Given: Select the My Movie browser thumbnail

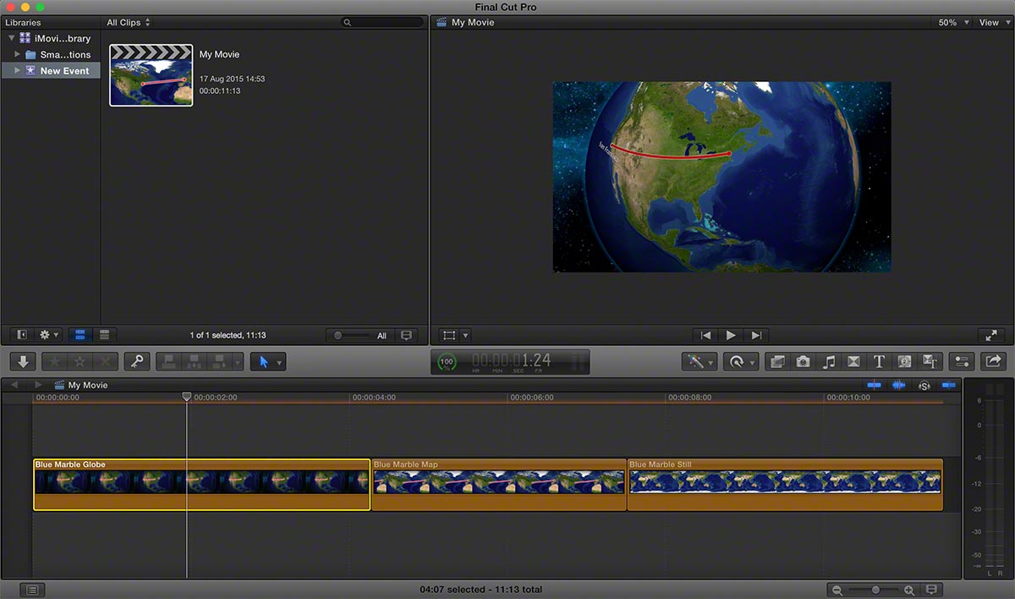Looking at the screenshot, I should coord(151,75).
